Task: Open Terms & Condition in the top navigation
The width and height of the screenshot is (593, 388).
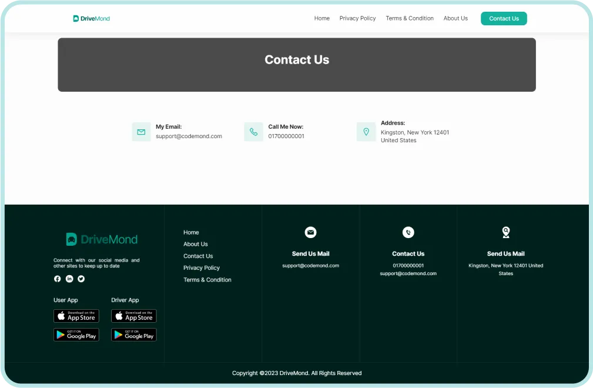Action: pos(410,18)
